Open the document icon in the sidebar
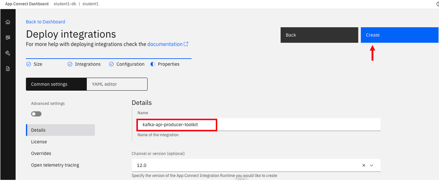Screen dimensions: 439x181 point(7,69)
